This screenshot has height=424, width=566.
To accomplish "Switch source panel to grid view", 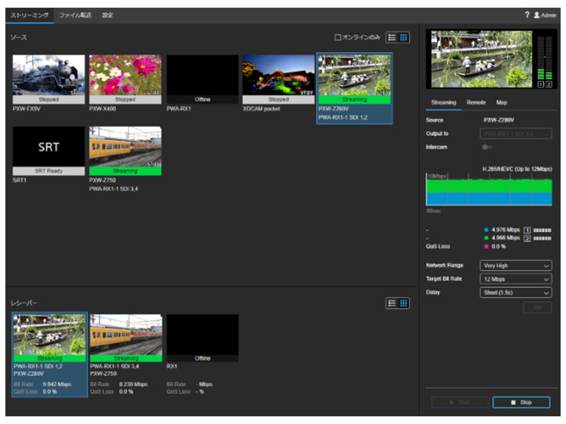I will click(404, 37).
